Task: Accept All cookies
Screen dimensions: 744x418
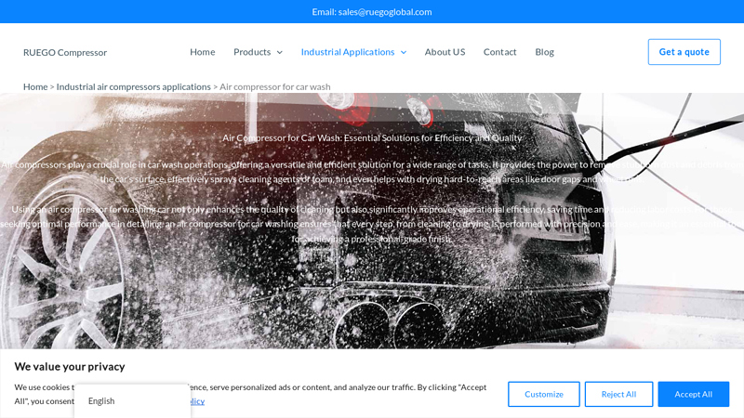Action: (x=693, y=394)
